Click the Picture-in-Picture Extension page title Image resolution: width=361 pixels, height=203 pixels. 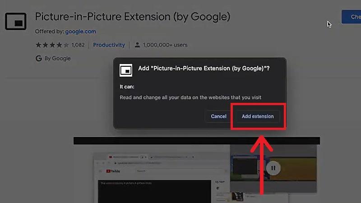[x=133, y=17]
